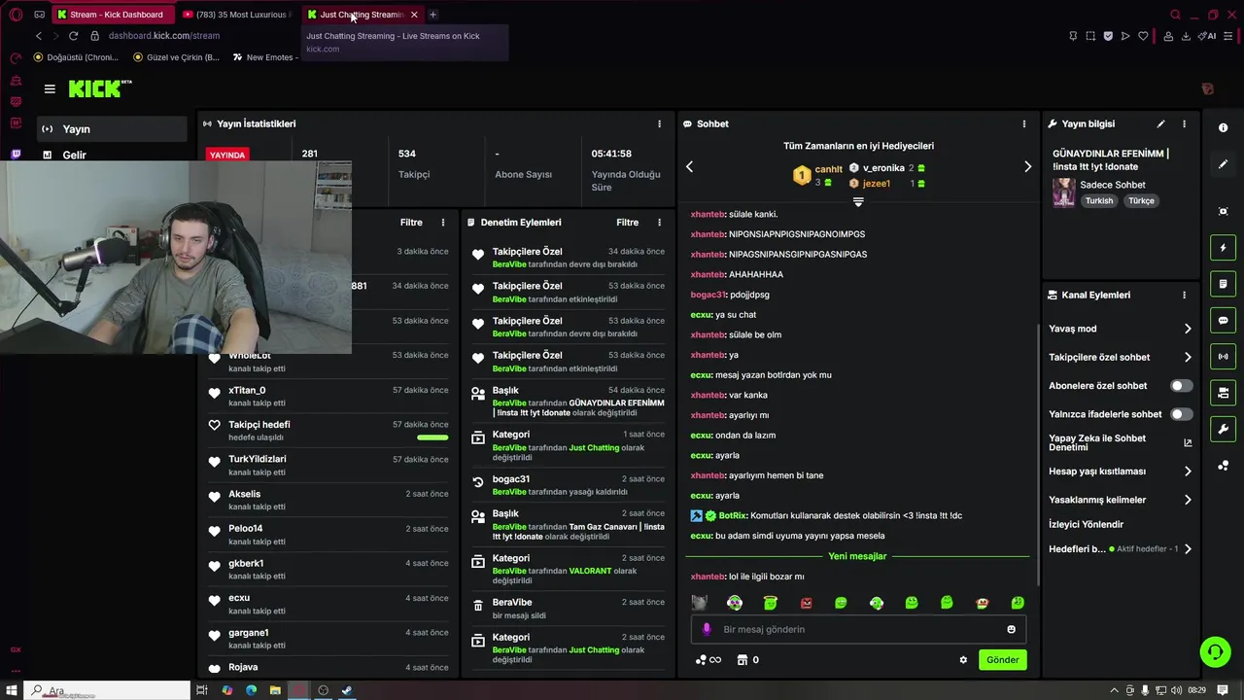Toggle Yalnızca ifadelerle sohbet switch
1244x700 pixels.
[x=1181, y=414]
